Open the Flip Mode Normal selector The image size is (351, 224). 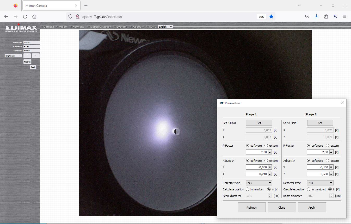(32, 51)
